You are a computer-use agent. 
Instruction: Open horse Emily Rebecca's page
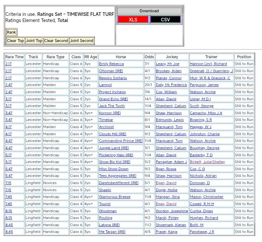pyautogui.click(x=111, y=64)
